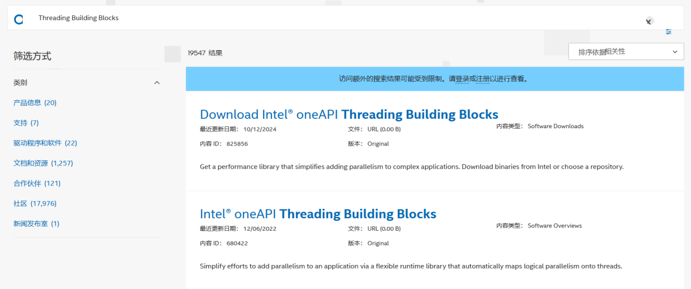Filter by 产品信息 (20)
This screenshot has width=691, height=289.
(x=35, y=103)
